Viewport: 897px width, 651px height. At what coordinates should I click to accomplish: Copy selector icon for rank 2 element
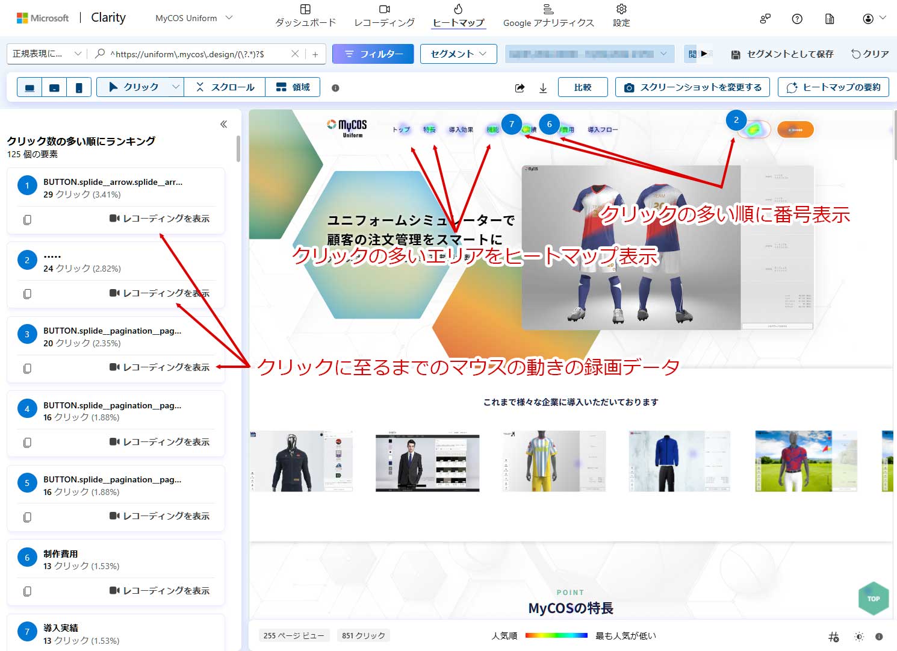click(27, 294)
